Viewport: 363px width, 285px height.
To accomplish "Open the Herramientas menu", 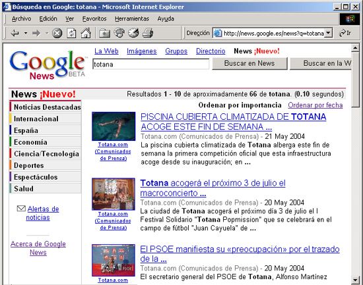I will point(132,18).
